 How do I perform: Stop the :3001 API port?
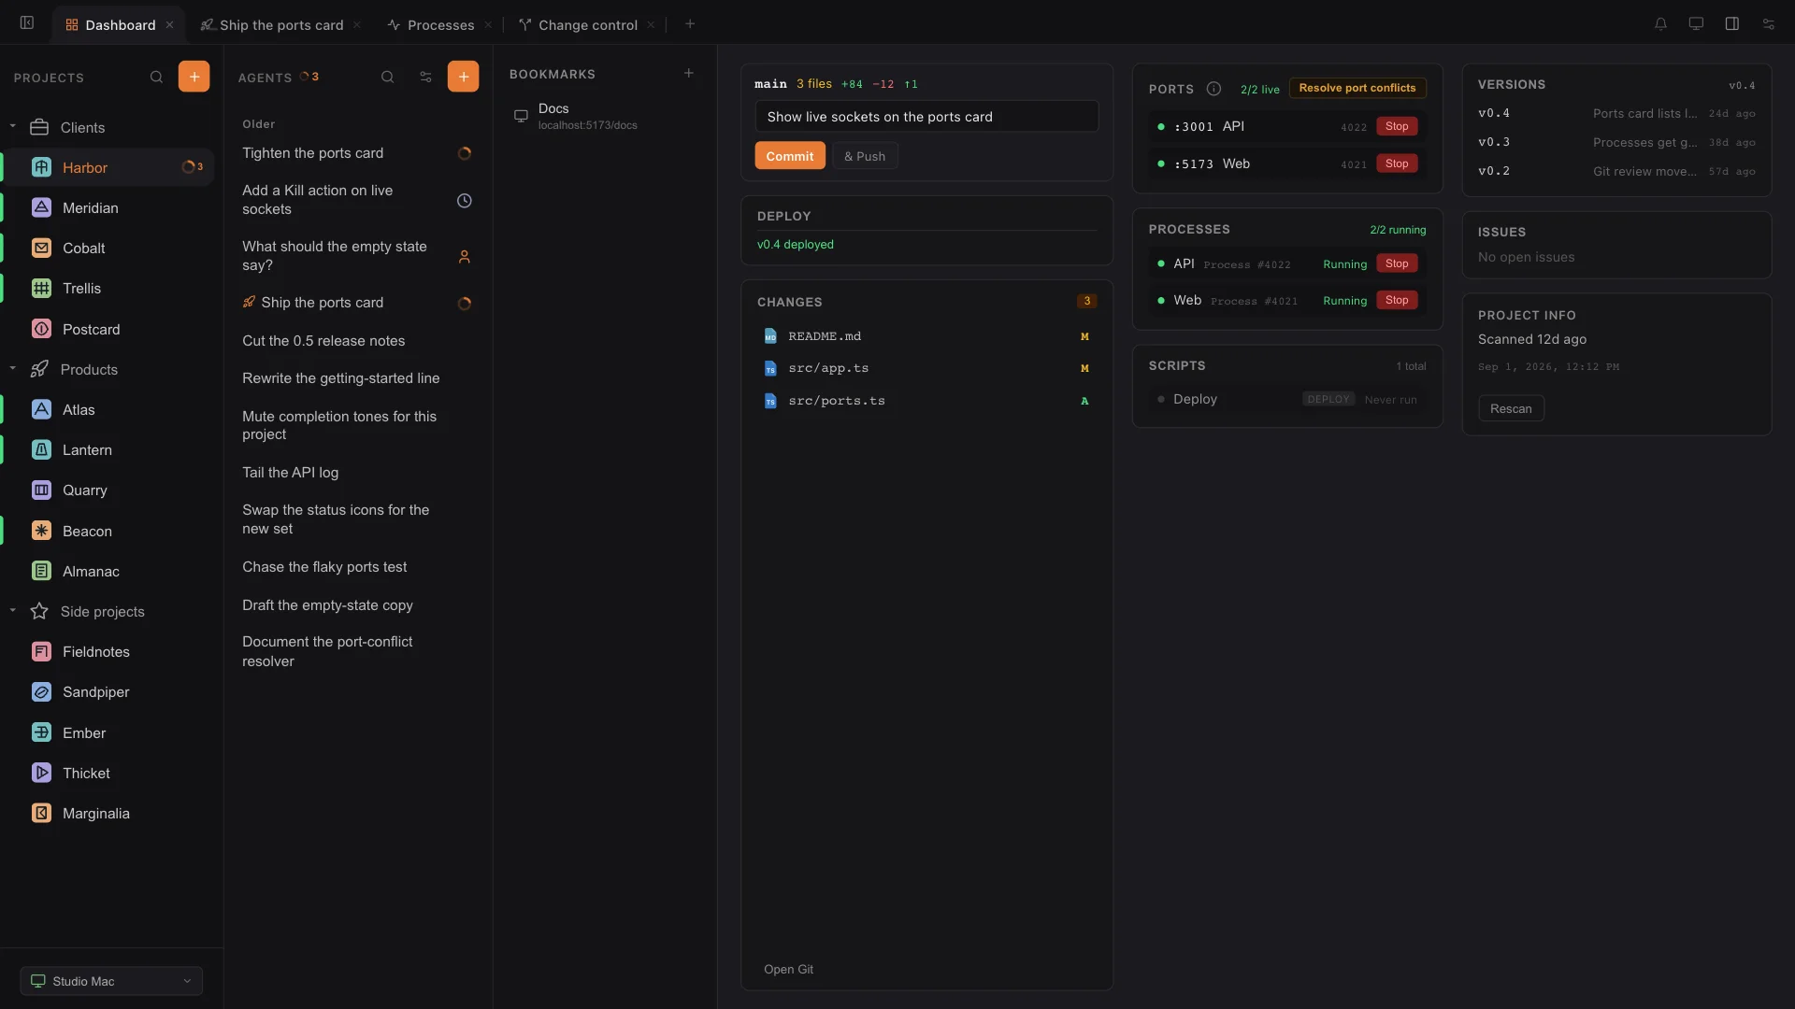tap(1397, 126)
